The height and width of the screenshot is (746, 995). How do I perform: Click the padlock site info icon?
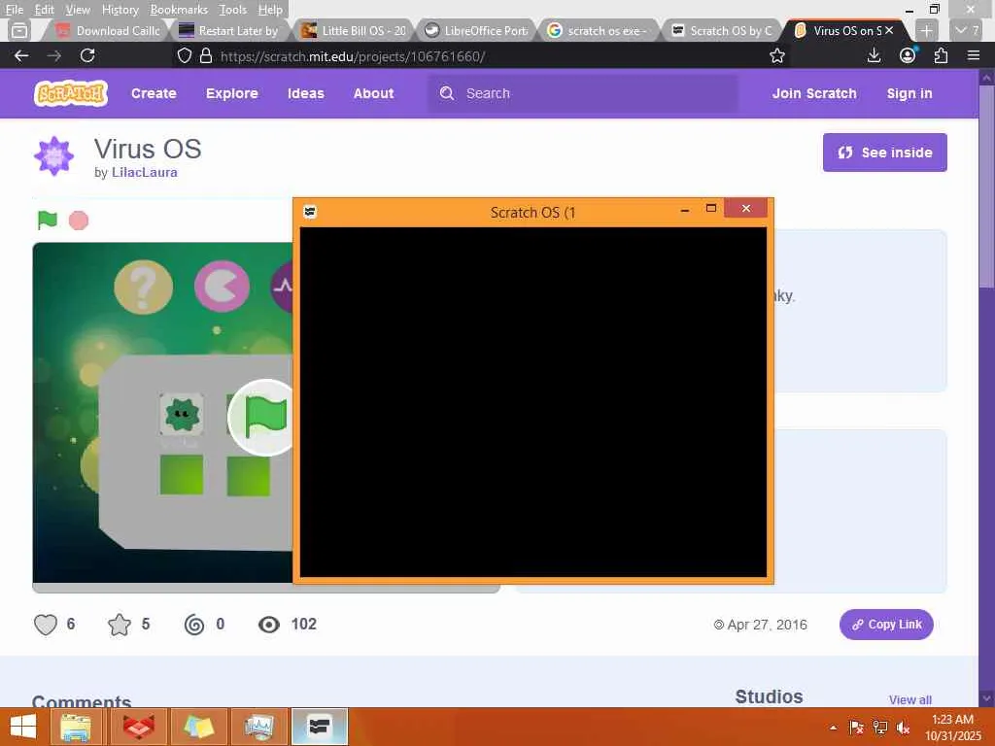[206, 55]
